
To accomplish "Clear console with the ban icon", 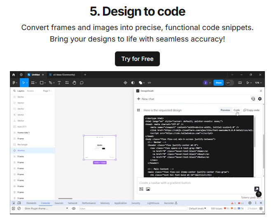I will [x=19, y=208].
